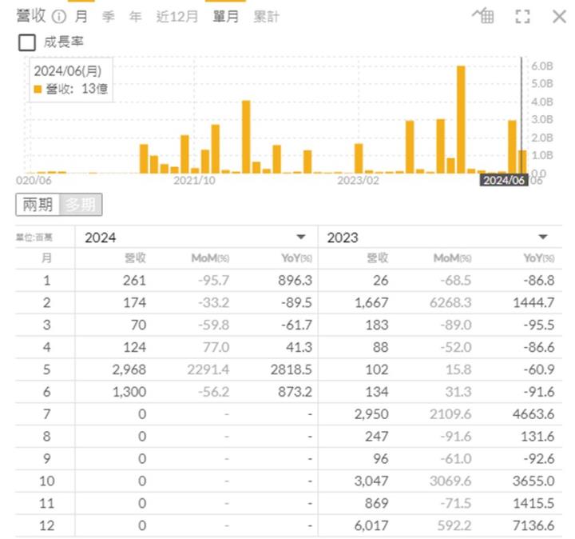Switch to 近12月 view

click(176, 17)
